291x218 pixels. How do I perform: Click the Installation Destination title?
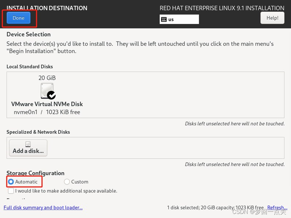pyautogui.click(x=47, y=8)
